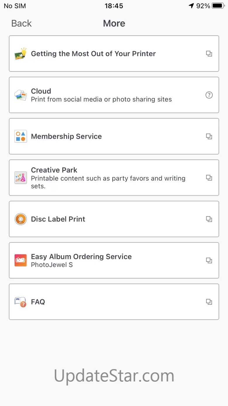This screenshot has width=228, height=406.
Task: Tap external window icon beside Membership Service
Action: (209, 136)
